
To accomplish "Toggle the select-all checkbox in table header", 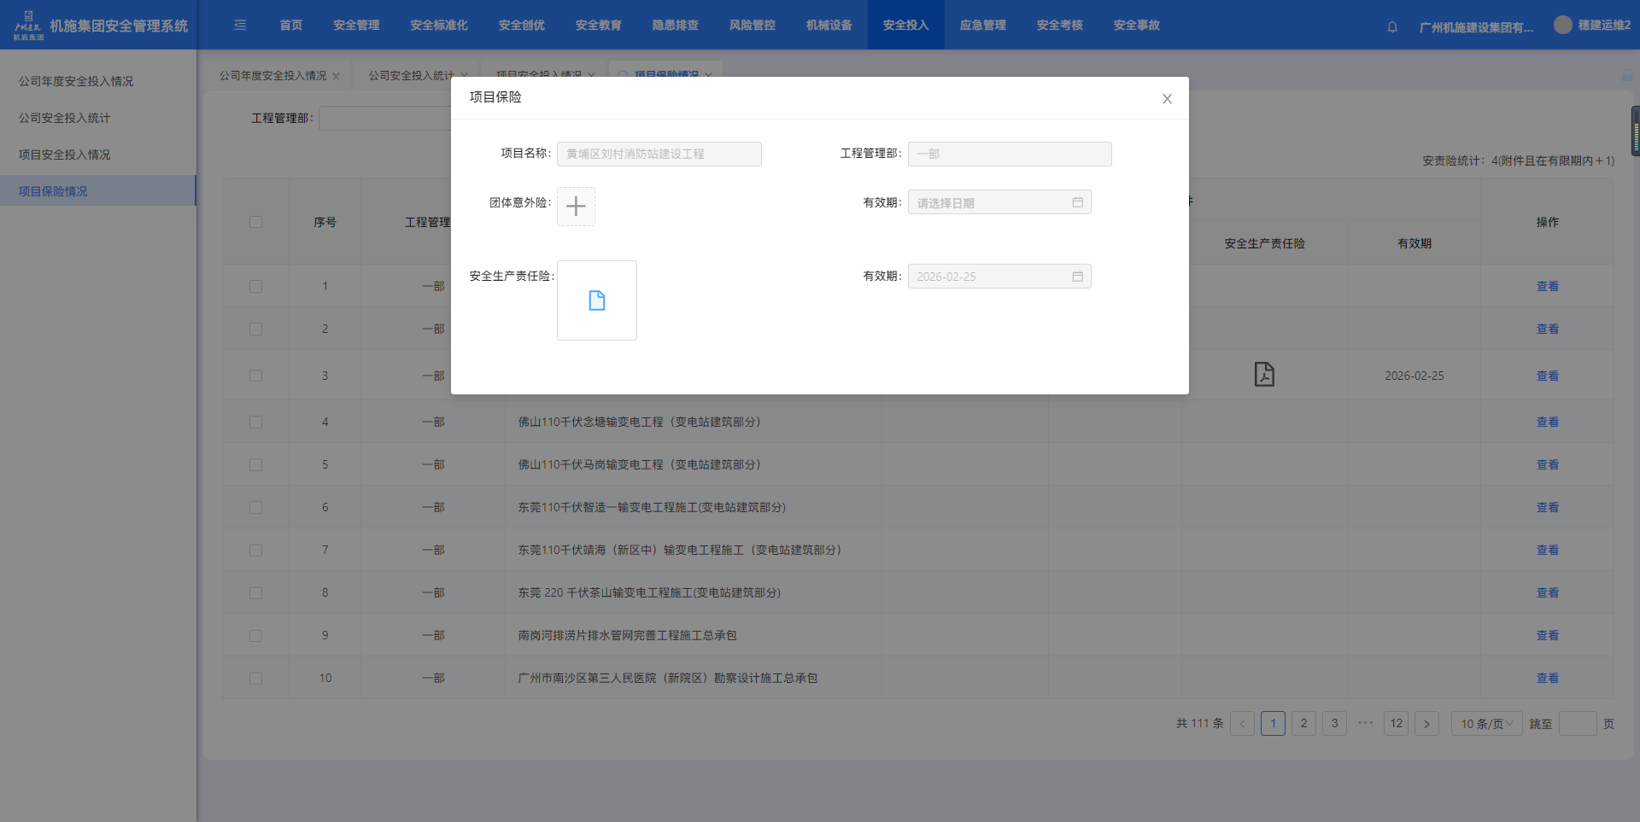I will pos(255,222).
